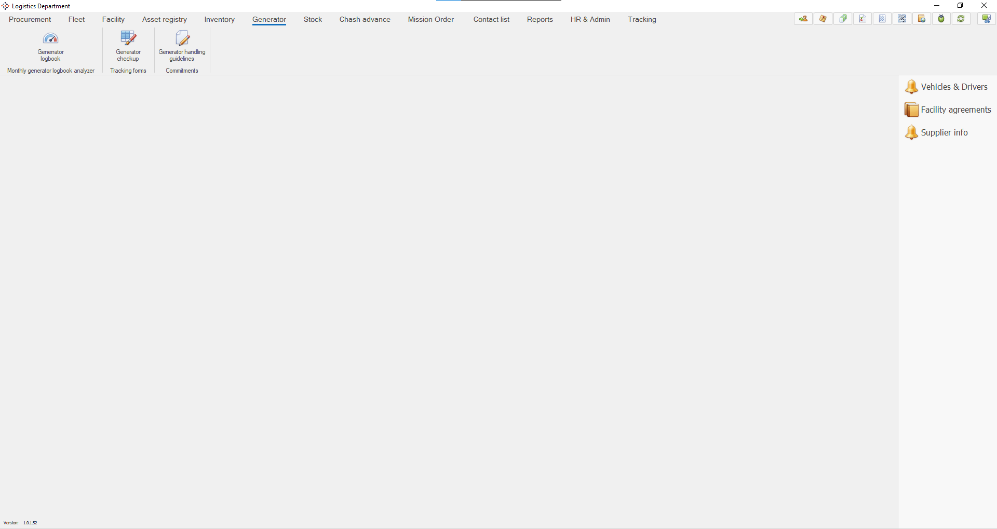The image size is (997, 529).
Task: Open Facility agreements in the side panel
Action: 955,110
